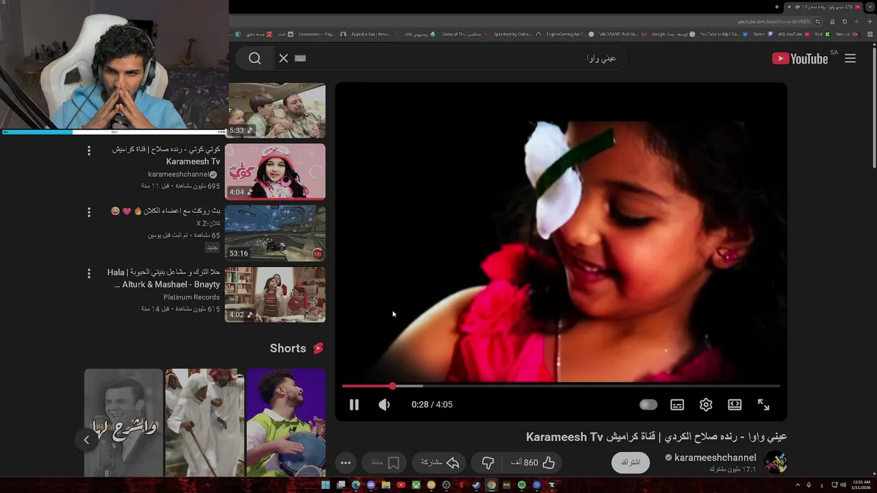Click the YouTube search magnifier icon
The height and width of the screenshot is (493, 877).
[x=255, y=58]
